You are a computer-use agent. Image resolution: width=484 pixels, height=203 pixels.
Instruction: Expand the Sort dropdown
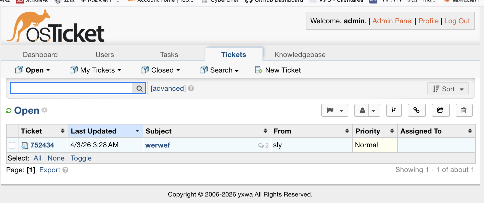pyautogui.click(x=448, y=89)
